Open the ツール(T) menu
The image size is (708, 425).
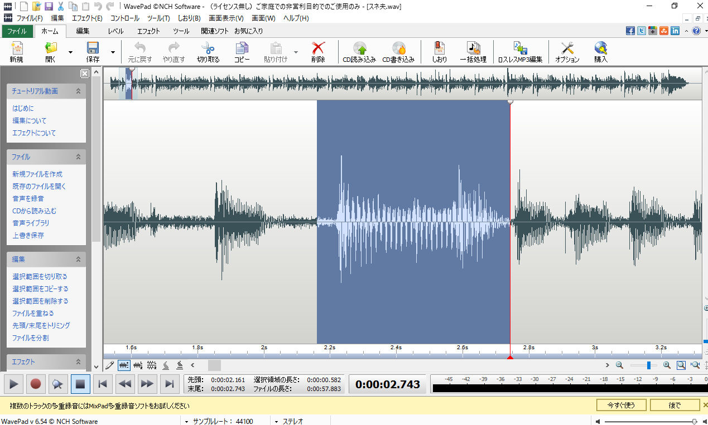coord(158,18)
